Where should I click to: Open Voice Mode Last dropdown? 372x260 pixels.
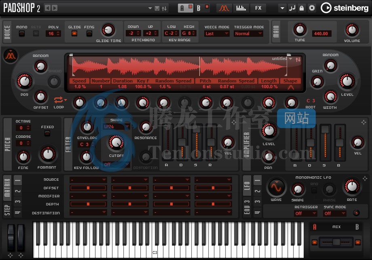(x=217, y=34)
